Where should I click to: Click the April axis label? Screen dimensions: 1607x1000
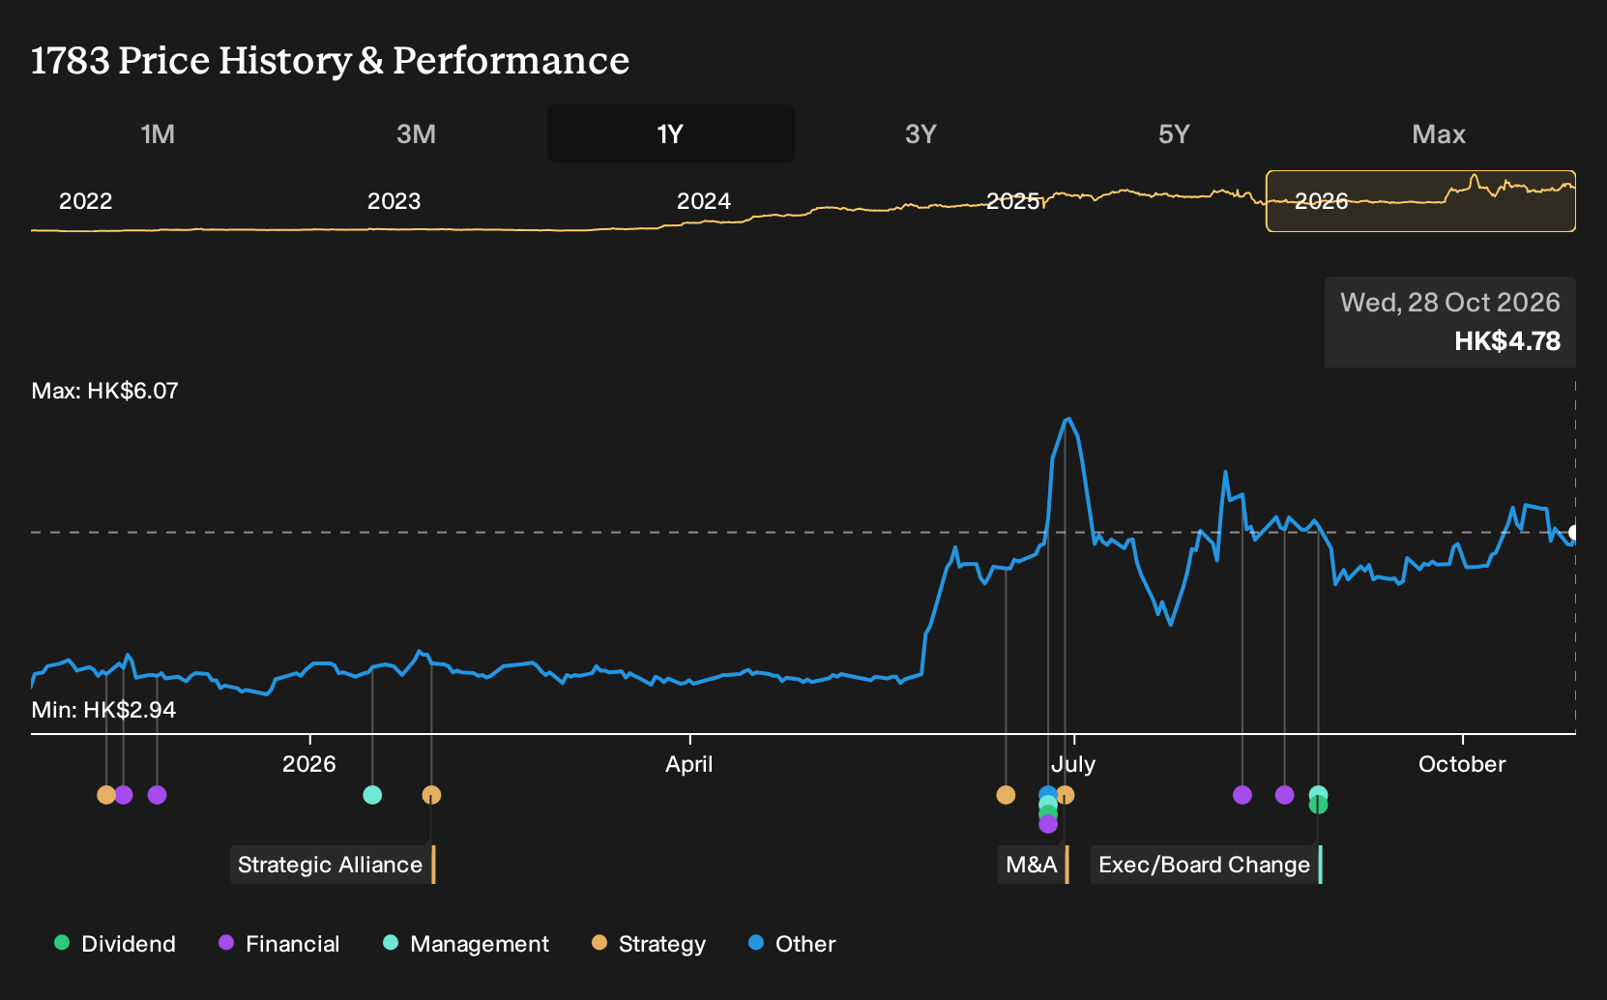(689, 764)
